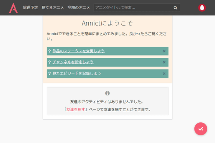Click the info icon above friends activity message
215x143 pixels.
[x=107, y=93]
